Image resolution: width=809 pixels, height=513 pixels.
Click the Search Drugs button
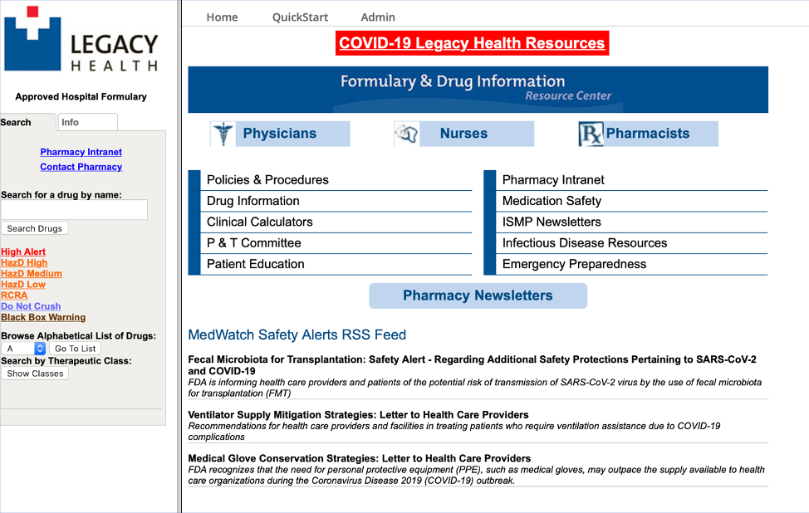click(35, 228)
